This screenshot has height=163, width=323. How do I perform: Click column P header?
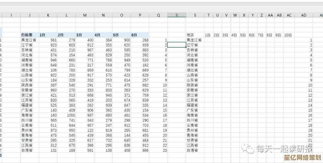(140, 15)
